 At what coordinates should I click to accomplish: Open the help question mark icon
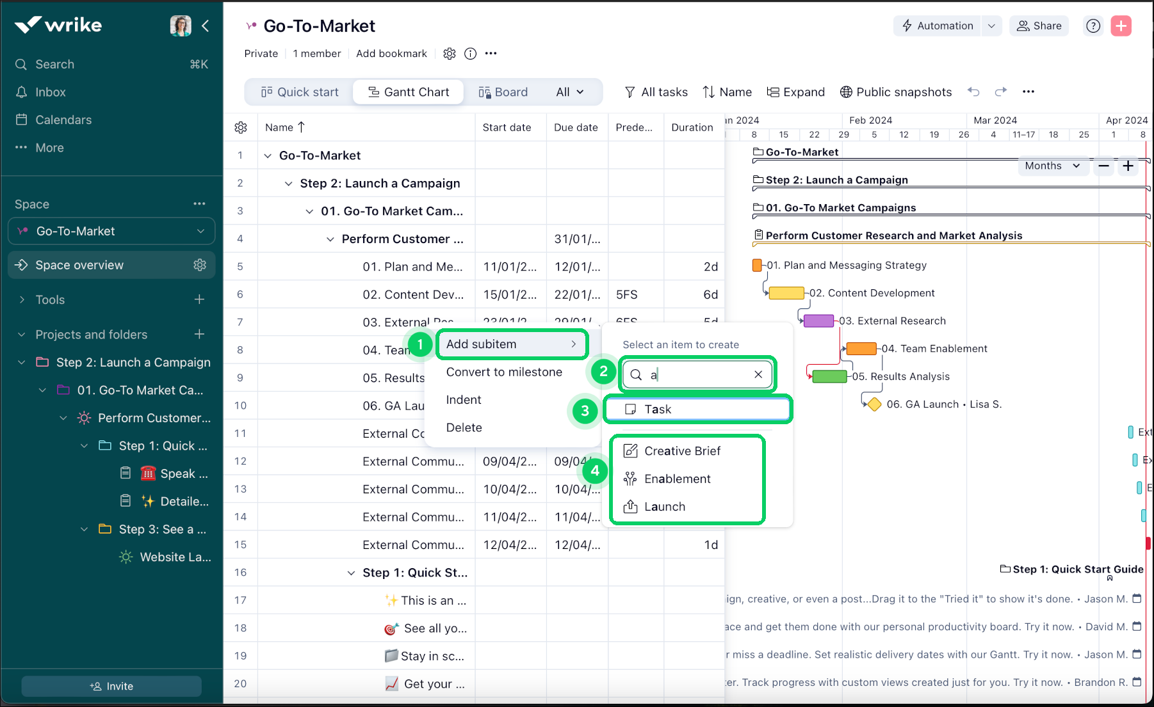click(x=1093, y=26)
